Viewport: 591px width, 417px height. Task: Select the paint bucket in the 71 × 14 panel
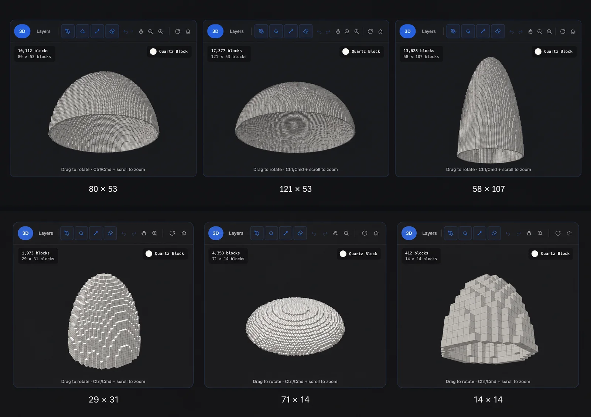pos(271,233)
